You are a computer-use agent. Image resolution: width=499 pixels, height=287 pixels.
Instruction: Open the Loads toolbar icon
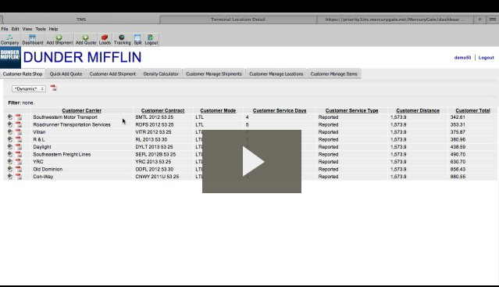click(x=105, y=40)
